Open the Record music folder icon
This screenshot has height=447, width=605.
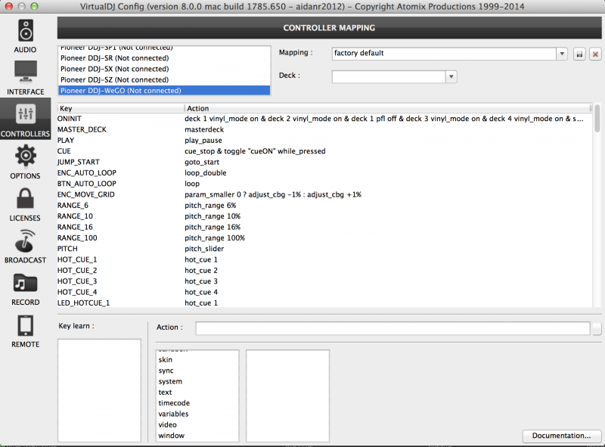[26, 283]
